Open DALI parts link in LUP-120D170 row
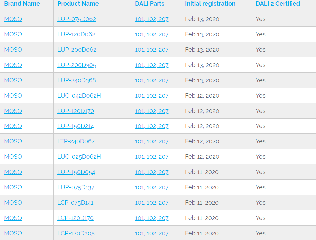This screenshot has height=240, width=316. pyautogui.click(x=152, y=111)
